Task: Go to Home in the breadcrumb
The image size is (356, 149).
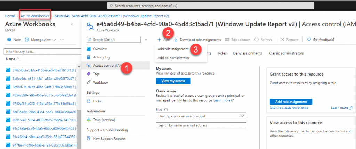Action: tap(10, 16)
